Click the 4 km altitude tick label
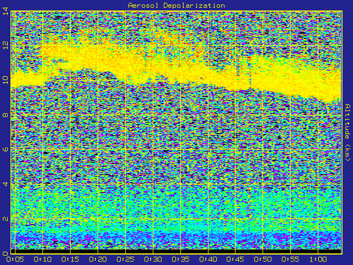The image size is (353, 265). [6, 184]
